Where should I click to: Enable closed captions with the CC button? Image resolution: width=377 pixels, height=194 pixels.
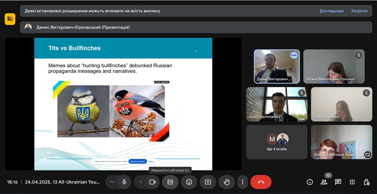coord(170,182)
